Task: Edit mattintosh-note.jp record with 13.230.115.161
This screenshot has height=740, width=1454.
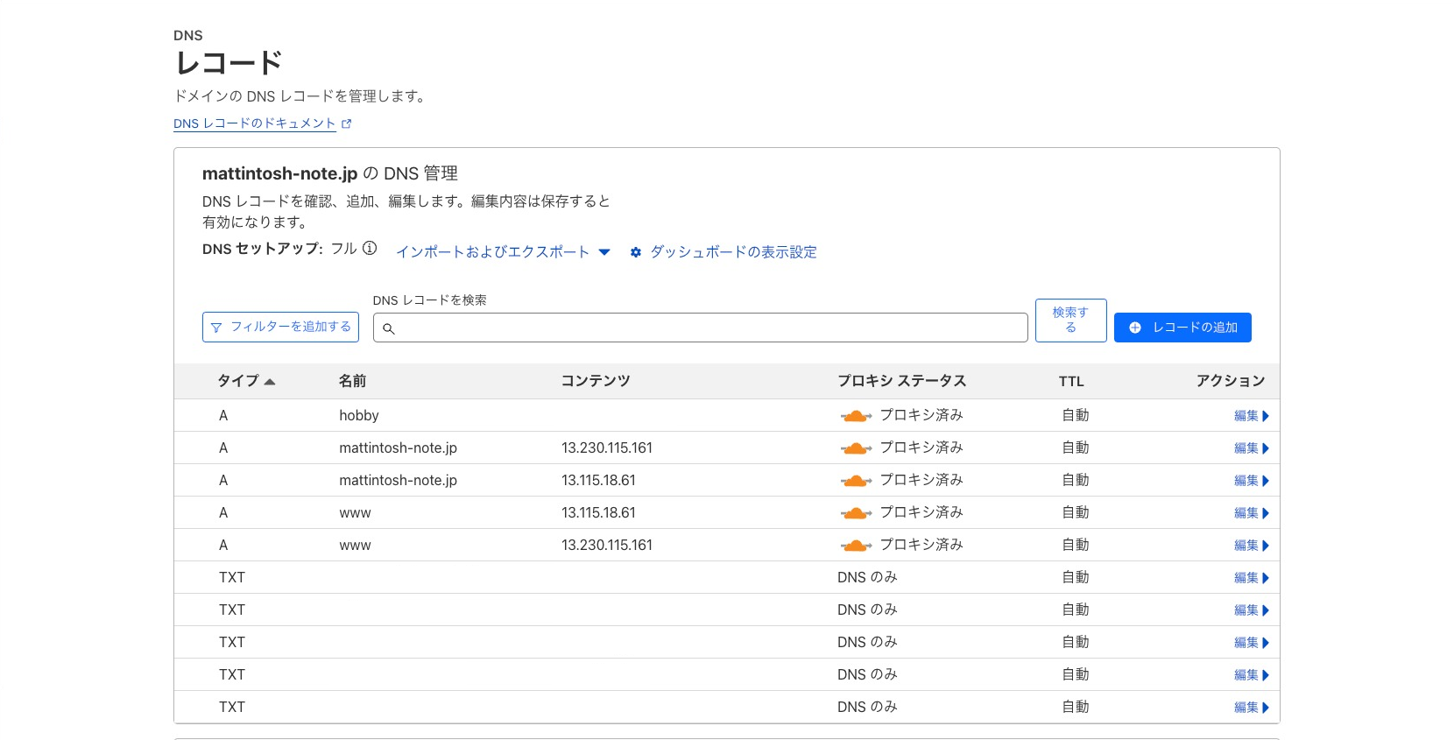Action: tap(1251, 448)
